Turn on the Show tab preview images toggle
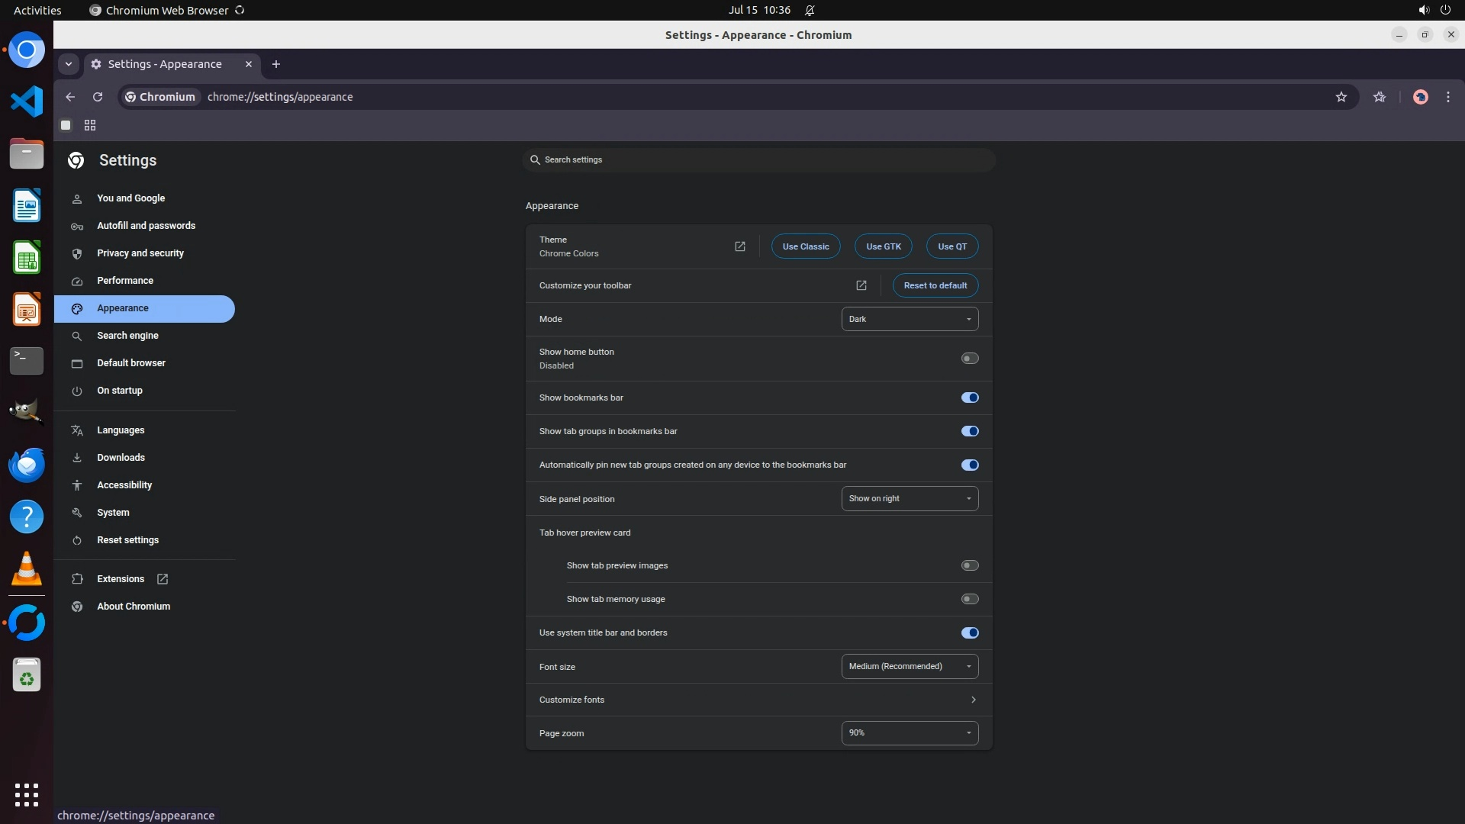This screenshot has height=824, width=1465. (x=969, y=565)
